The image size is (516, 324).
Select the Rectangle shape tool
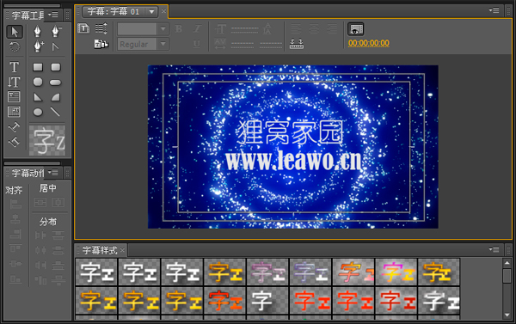(38, 67)
